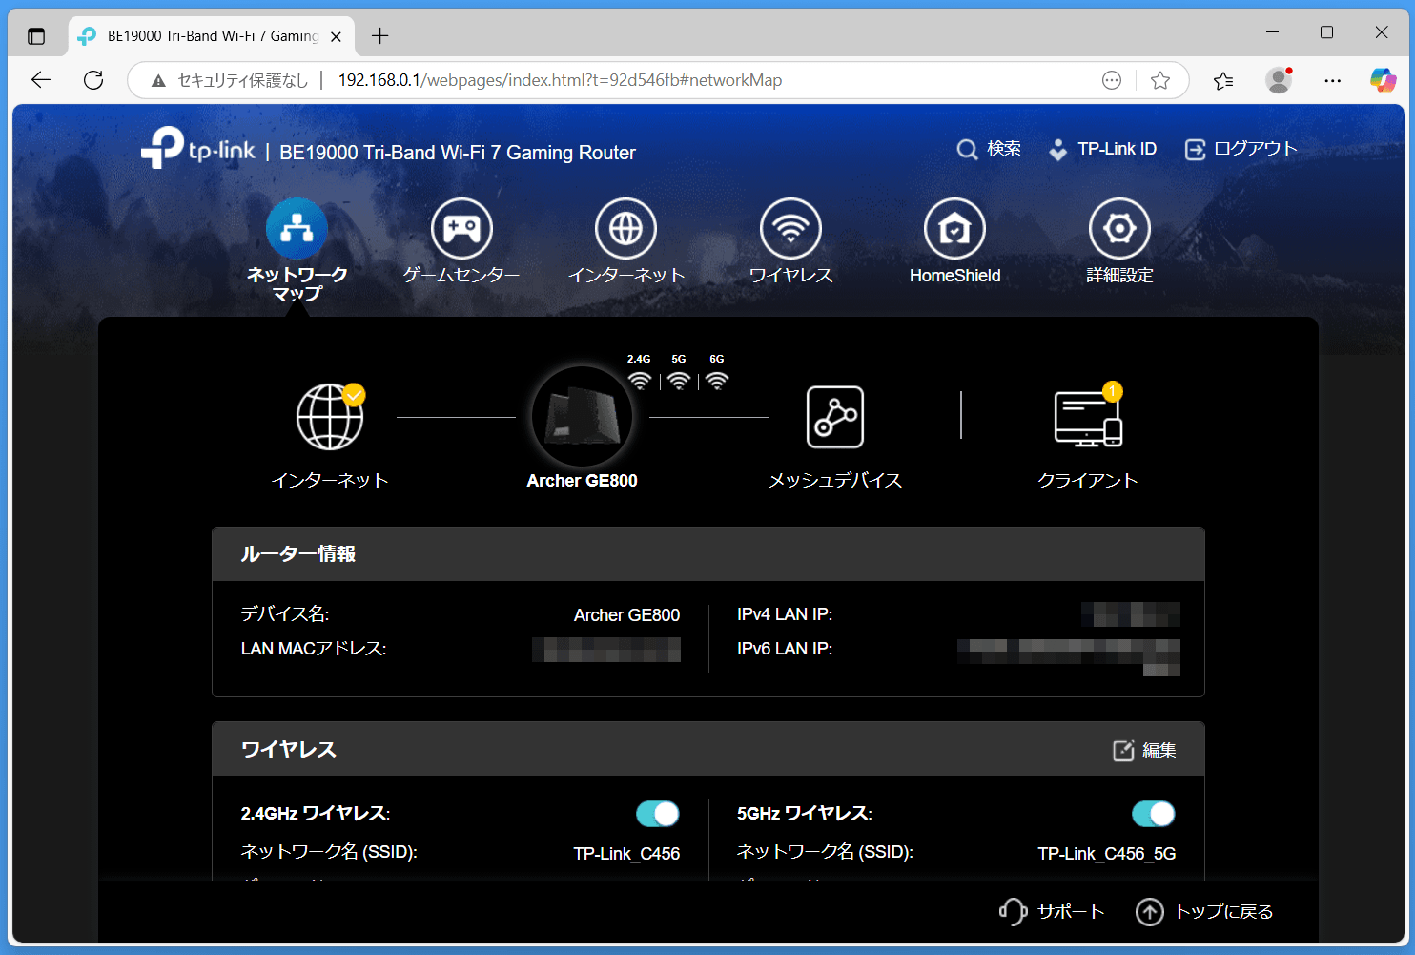Screen dimensions: 1415x955
Task: Click the TP-Link_C456 SSID value
Action: tap(626, 853)
